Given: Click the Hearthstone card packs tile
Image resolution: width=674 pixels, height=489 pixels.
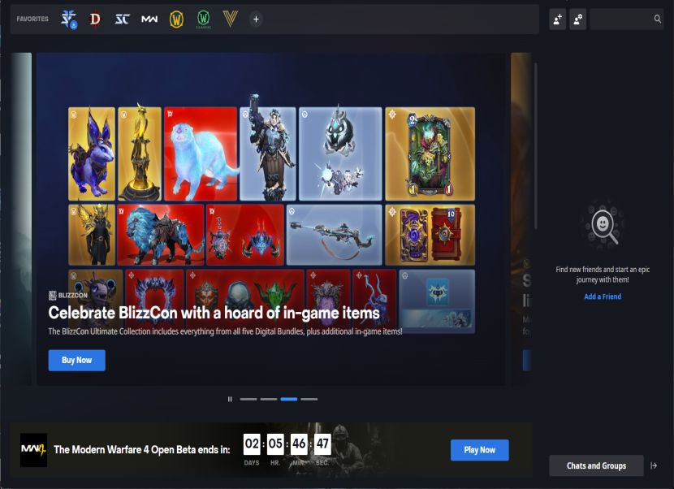Looking at the screenshot, I should [430, 235].
